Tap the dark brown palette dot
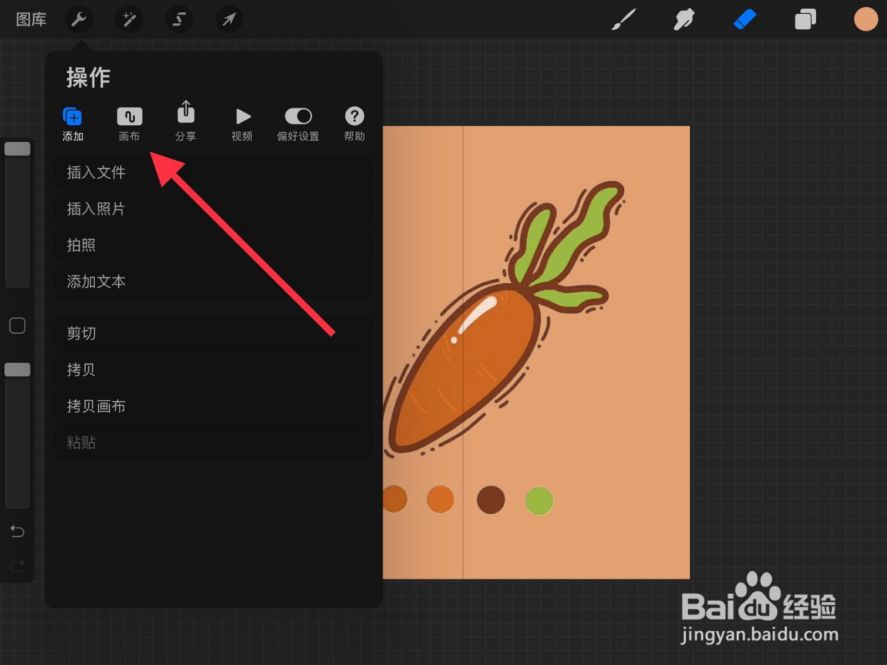 tap(491, 500)
